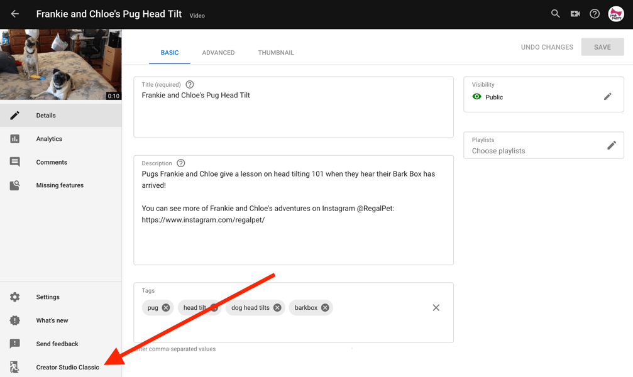Click the Comments speech bubble icon
The width and height of the screenshot is (633, 377).
click(x=14, y=162)
